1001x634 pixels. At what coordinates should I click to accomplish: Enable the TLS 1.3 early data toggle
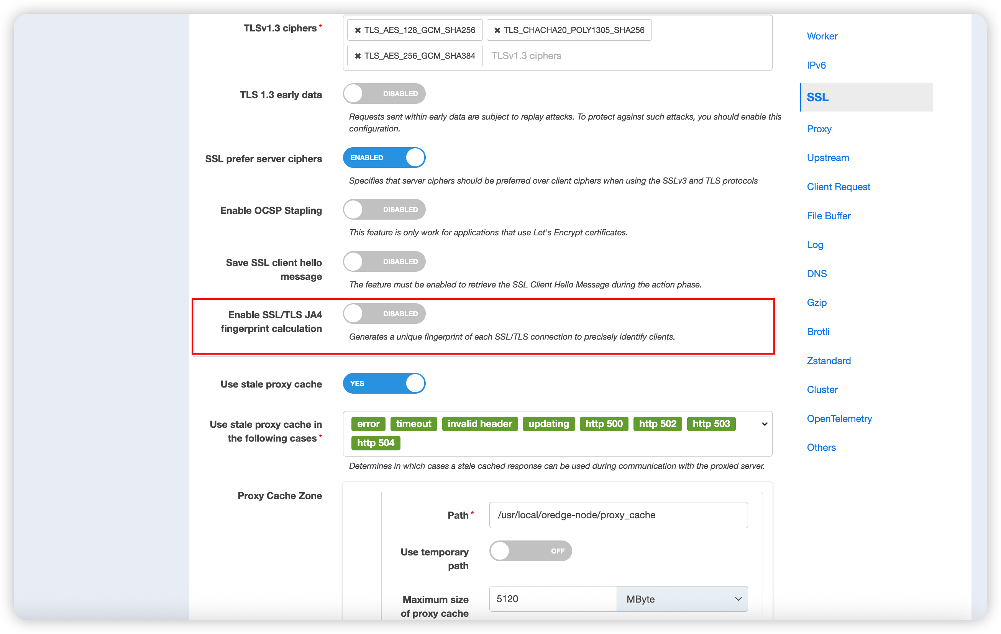pyautogui.click(x=384, y=93)
